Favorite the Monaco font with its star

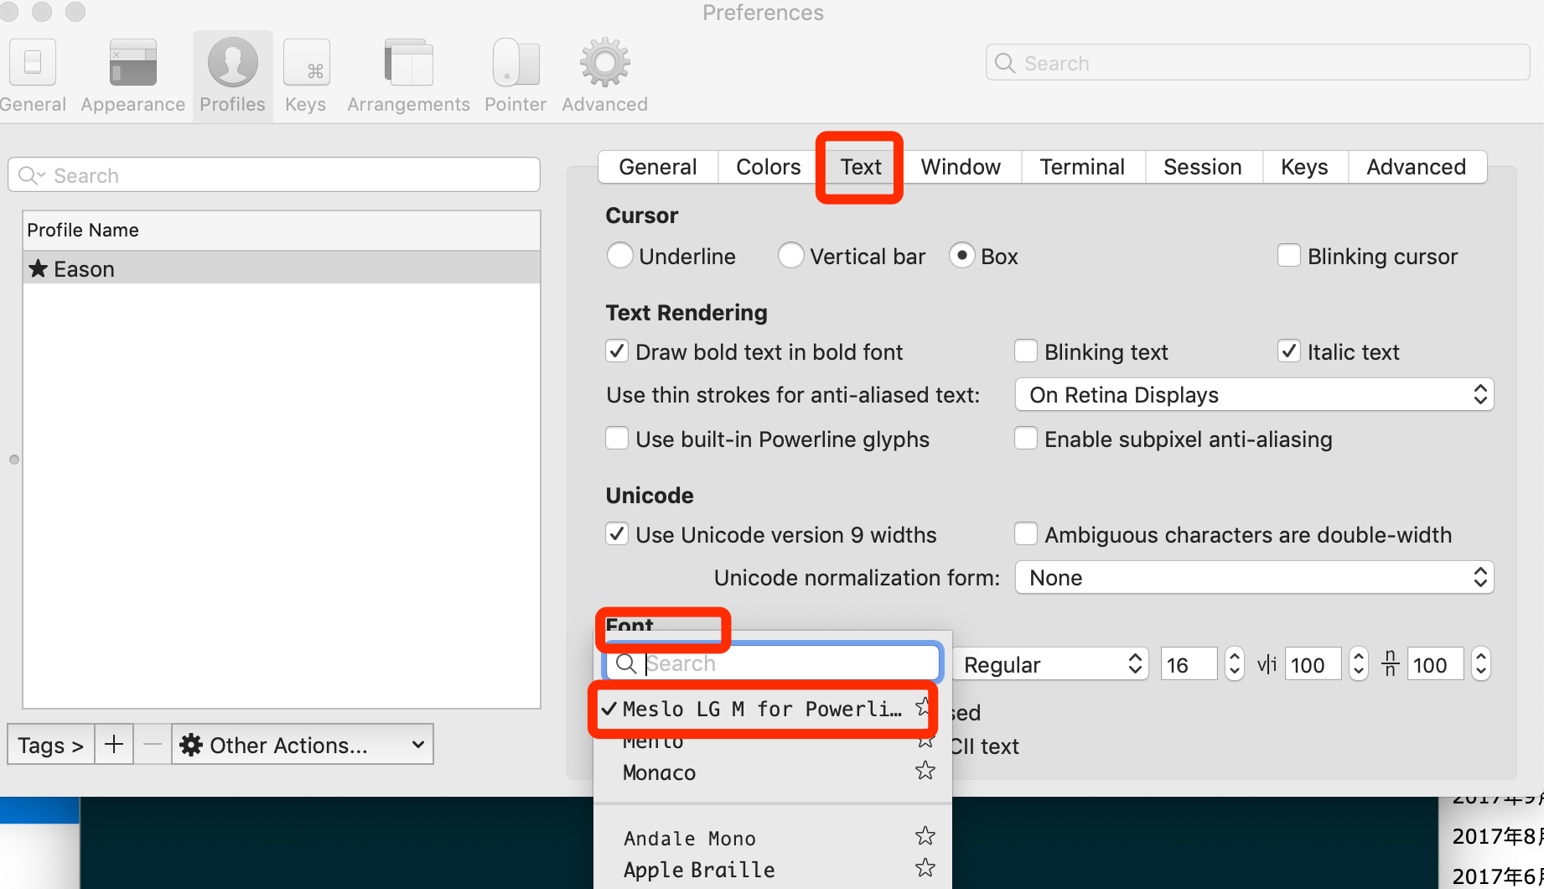(925, 771)
